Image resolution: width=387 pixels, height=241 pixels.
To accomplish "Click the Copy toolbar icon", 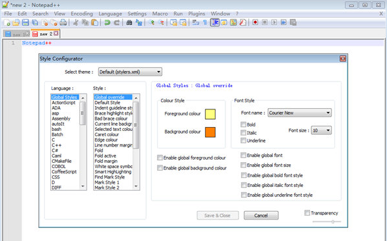I will tap(85, 23).
